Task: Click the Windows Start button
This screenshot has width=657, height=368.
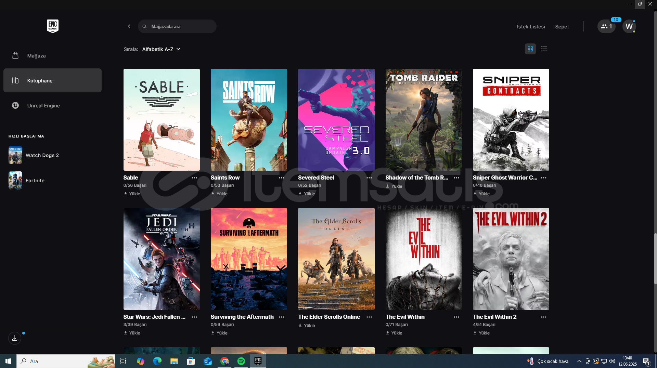Action: [x=8, y=361]
